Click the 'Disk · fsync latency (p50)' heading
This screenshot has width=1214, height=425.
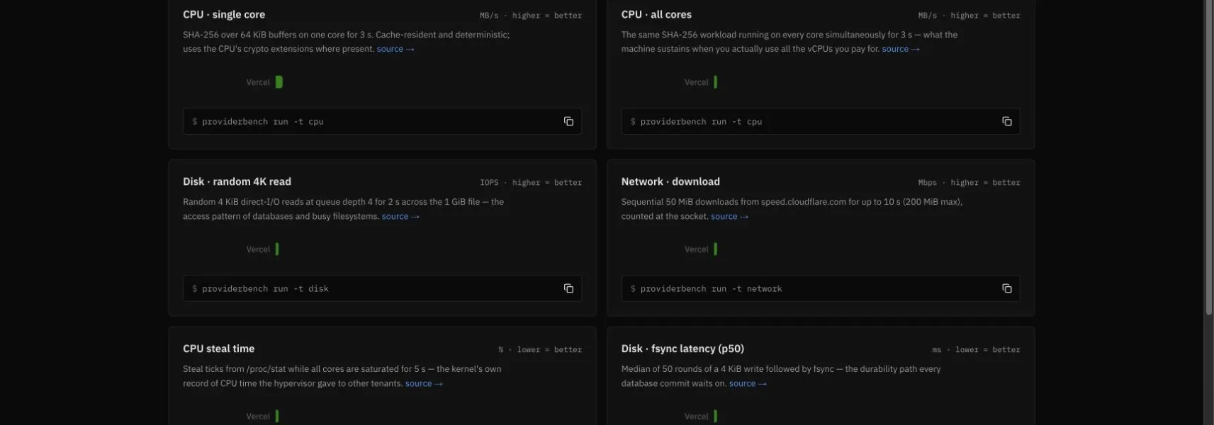[682, 349]
